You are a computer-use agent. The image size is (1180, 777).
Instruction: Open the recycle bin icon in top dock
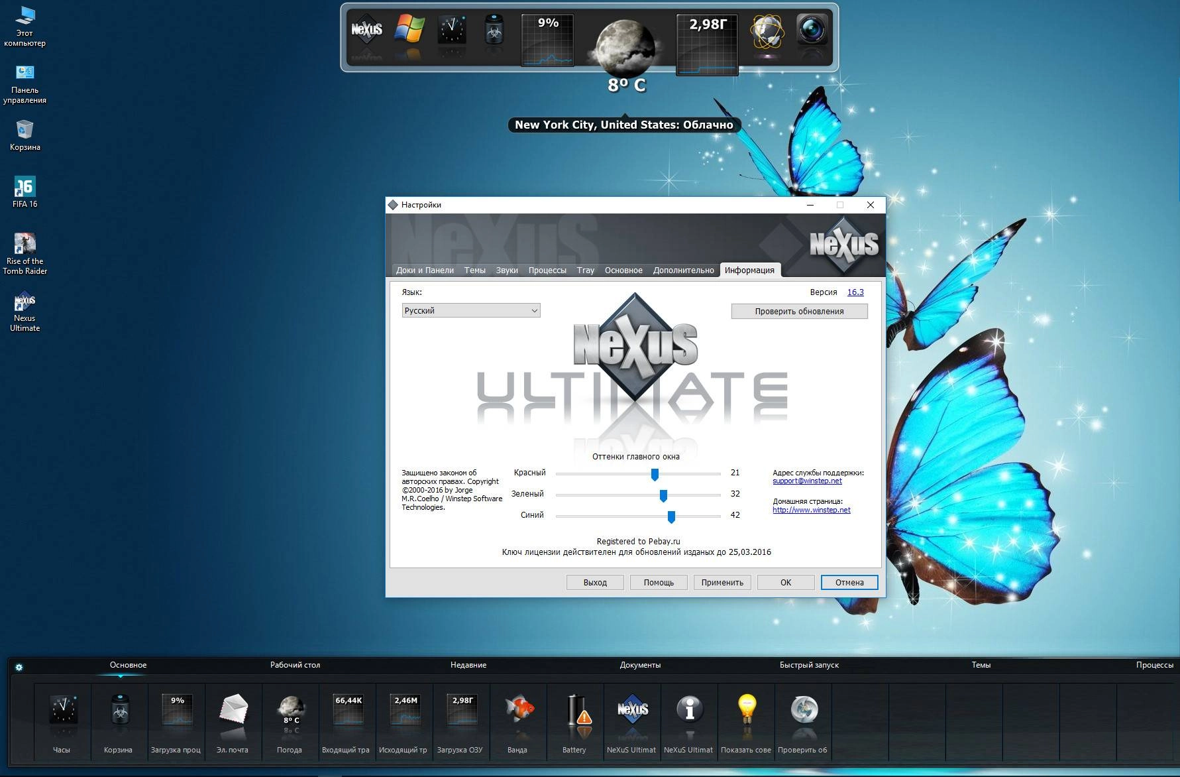point(494,30)
